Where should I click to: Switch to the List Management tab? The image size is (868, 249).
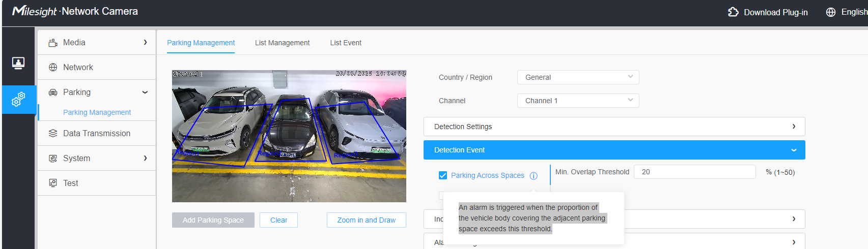point(282,43)
